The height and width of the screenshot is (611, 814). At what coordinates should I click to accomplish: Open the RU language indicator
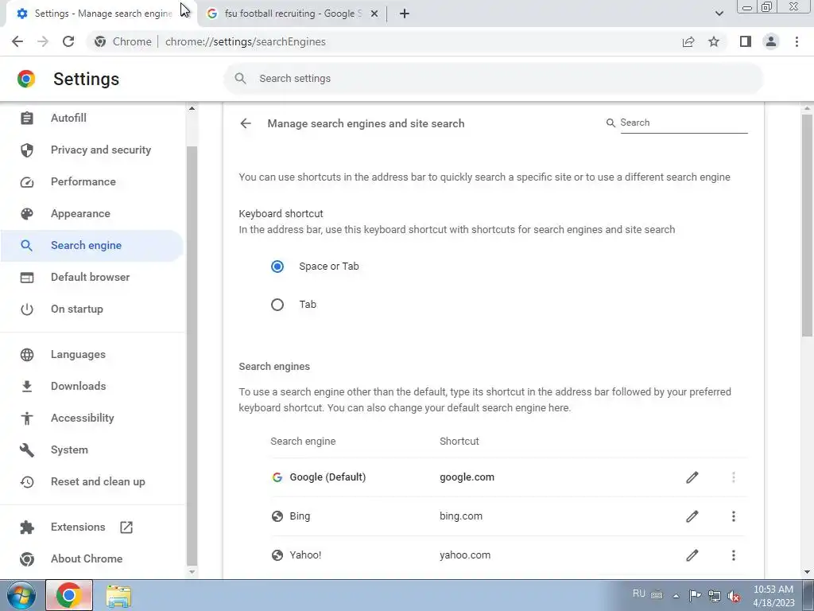point(638,593)
